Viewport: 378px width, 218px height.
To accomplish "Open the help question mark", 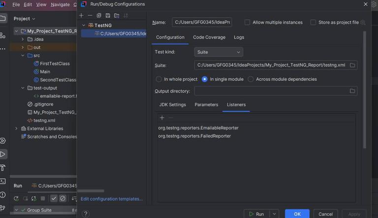I will coord(86,214).
